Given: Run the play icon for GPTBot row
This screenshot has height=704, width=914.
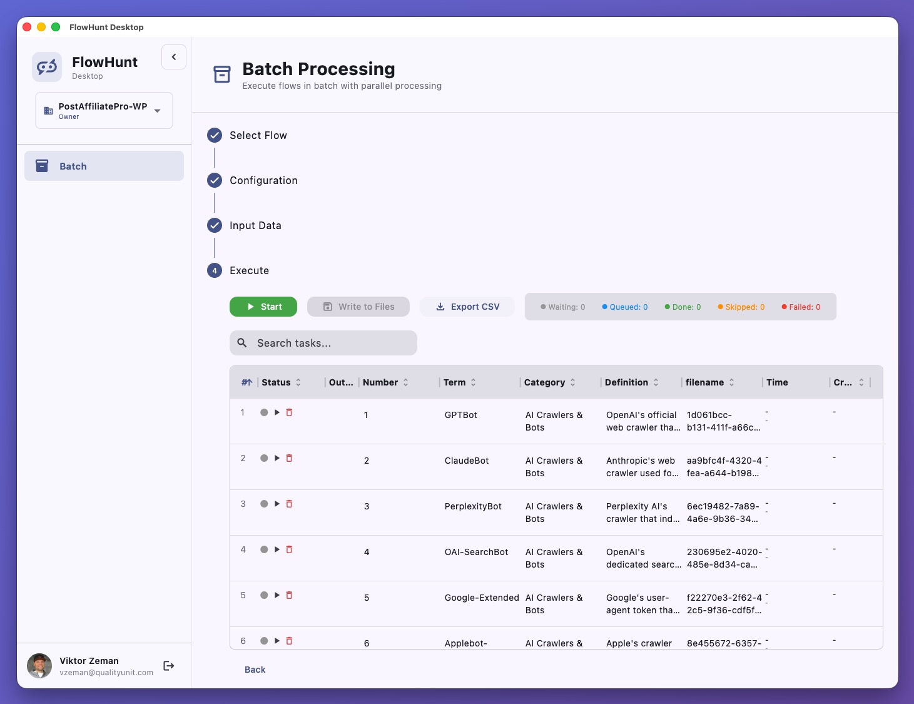Looking at the screenshot, I should pos(277,412).
